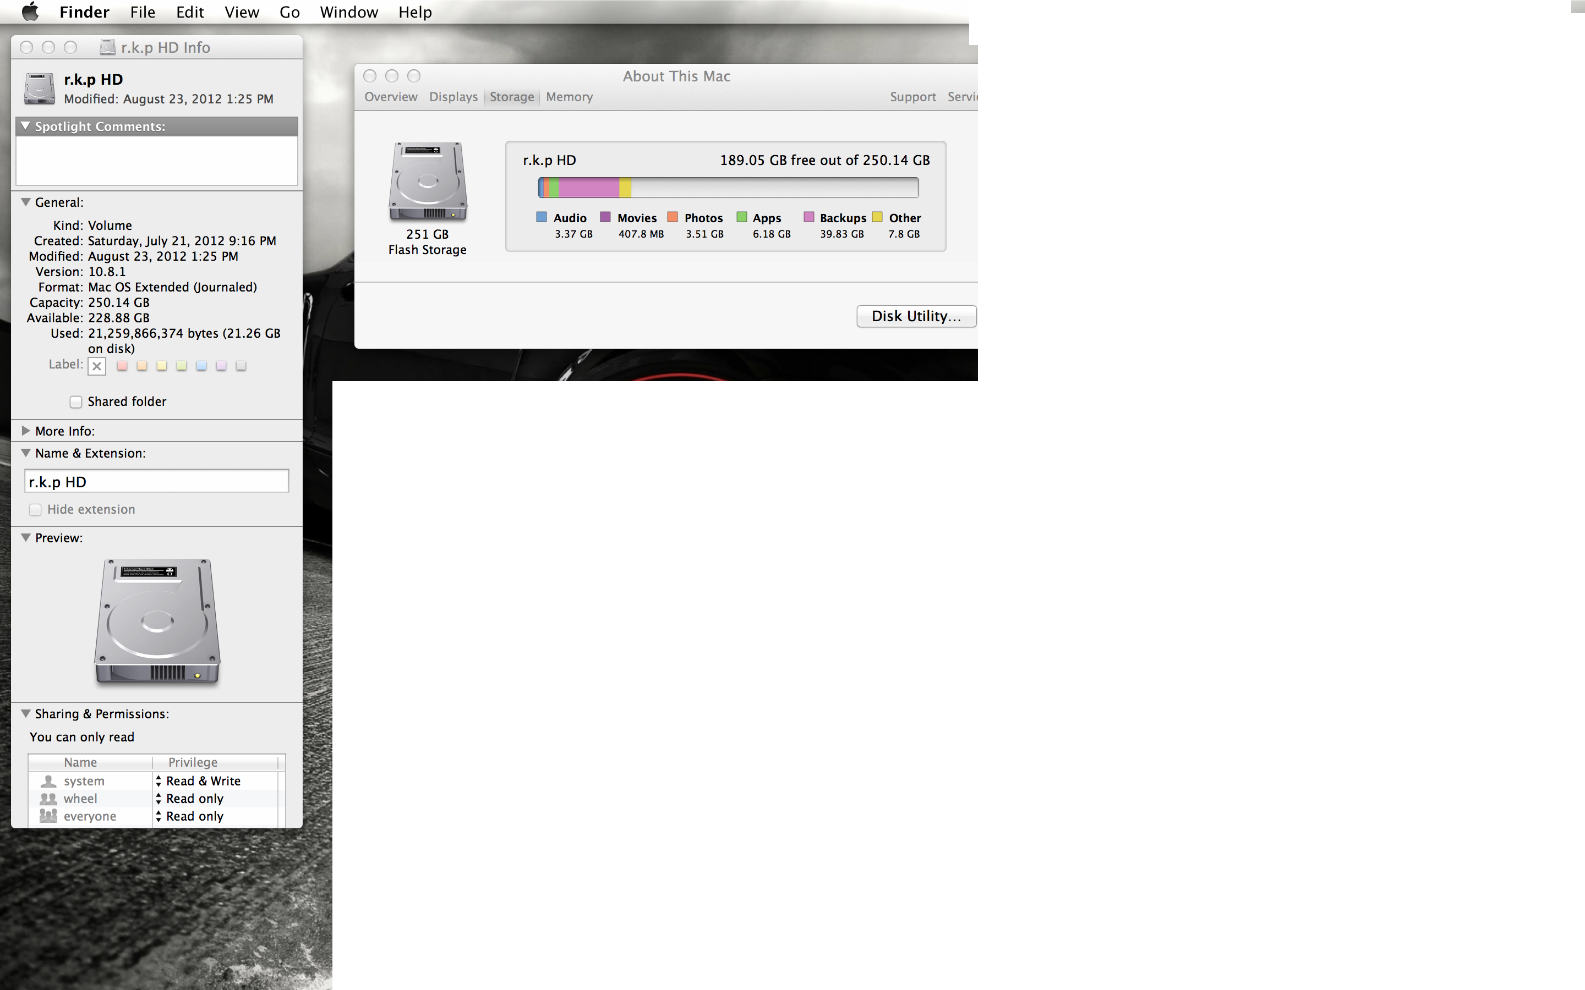Open the Finder menu

pos(85,12)
